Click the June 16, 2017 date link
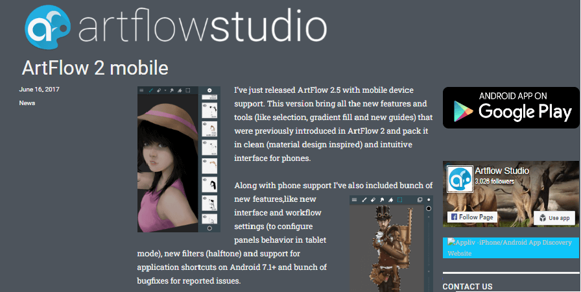 pos(40,90)
